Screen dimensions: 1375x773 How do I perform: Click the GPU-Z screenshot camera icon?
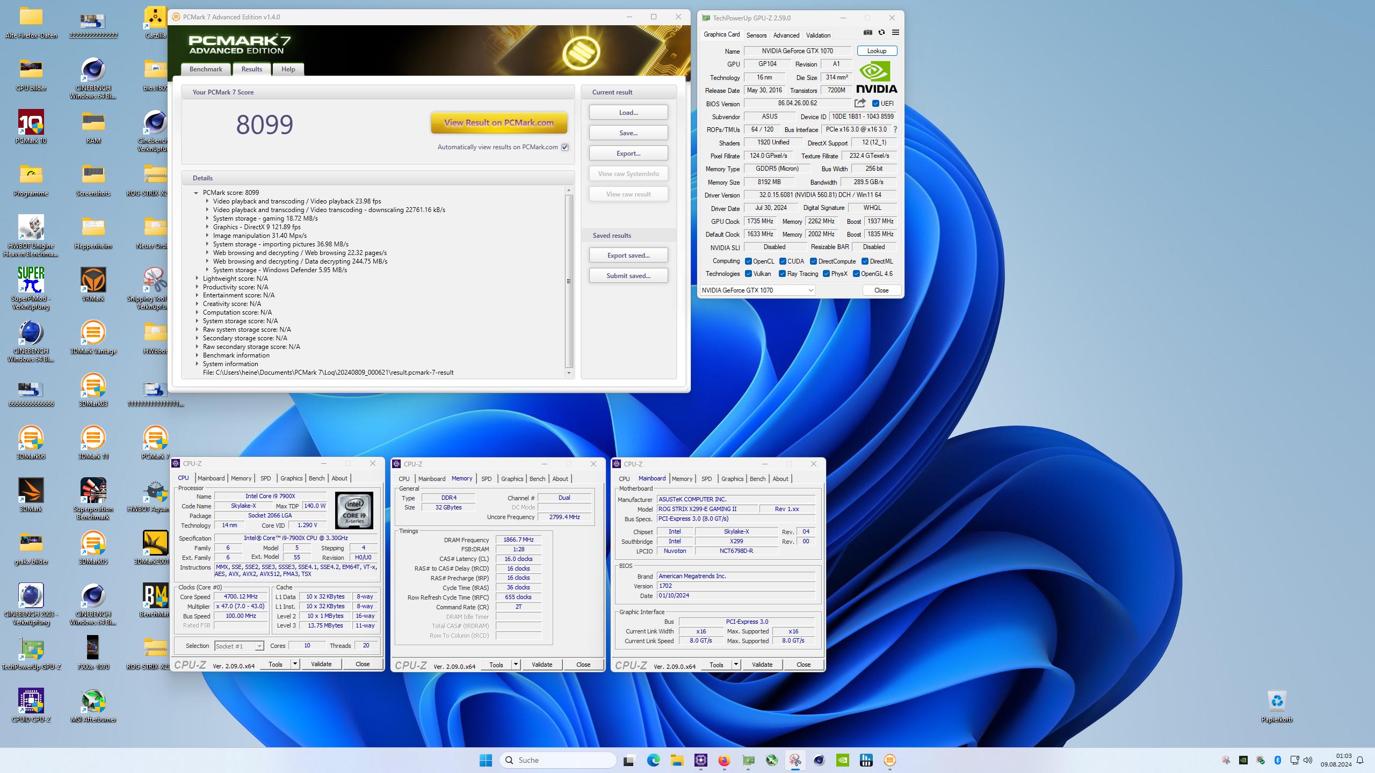(x=867, y=33)
